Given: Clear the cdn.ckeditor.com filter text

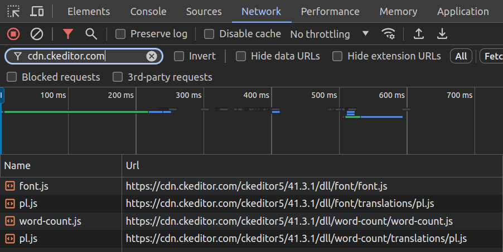Looking at the screenshot, I should (152, 56).
